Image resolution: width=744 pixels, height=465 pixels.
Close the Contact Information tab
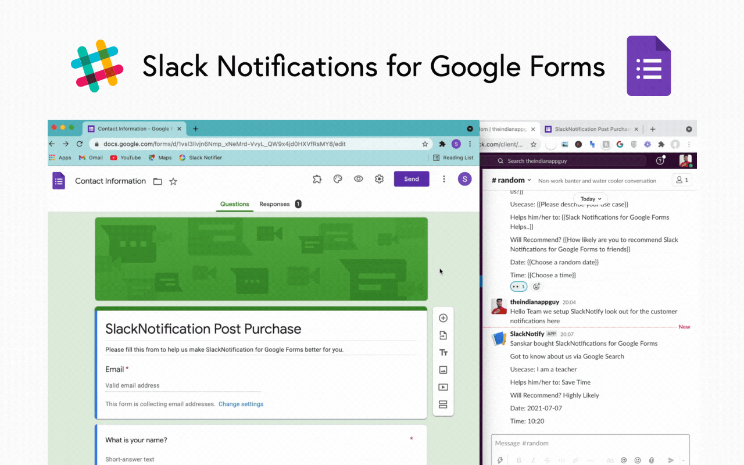click(x=179, y=128)
